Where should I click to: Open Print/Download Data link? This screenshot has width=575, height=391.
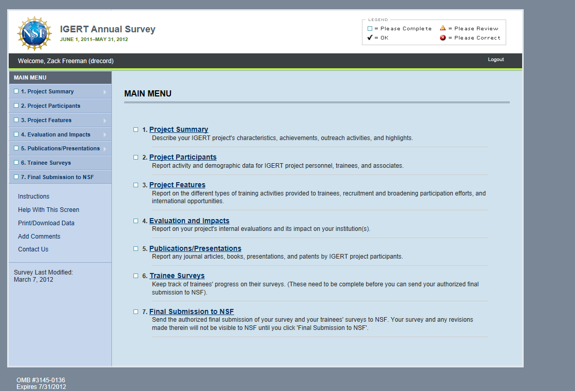coord(46,223)
